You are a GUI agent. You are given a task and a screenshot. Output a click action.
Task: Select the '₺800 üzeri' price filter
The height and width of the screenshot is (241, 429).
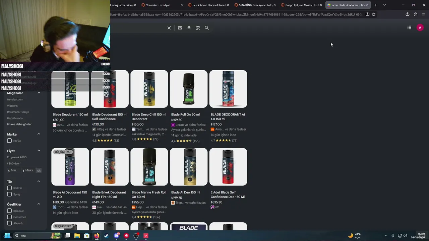point(14,164)
